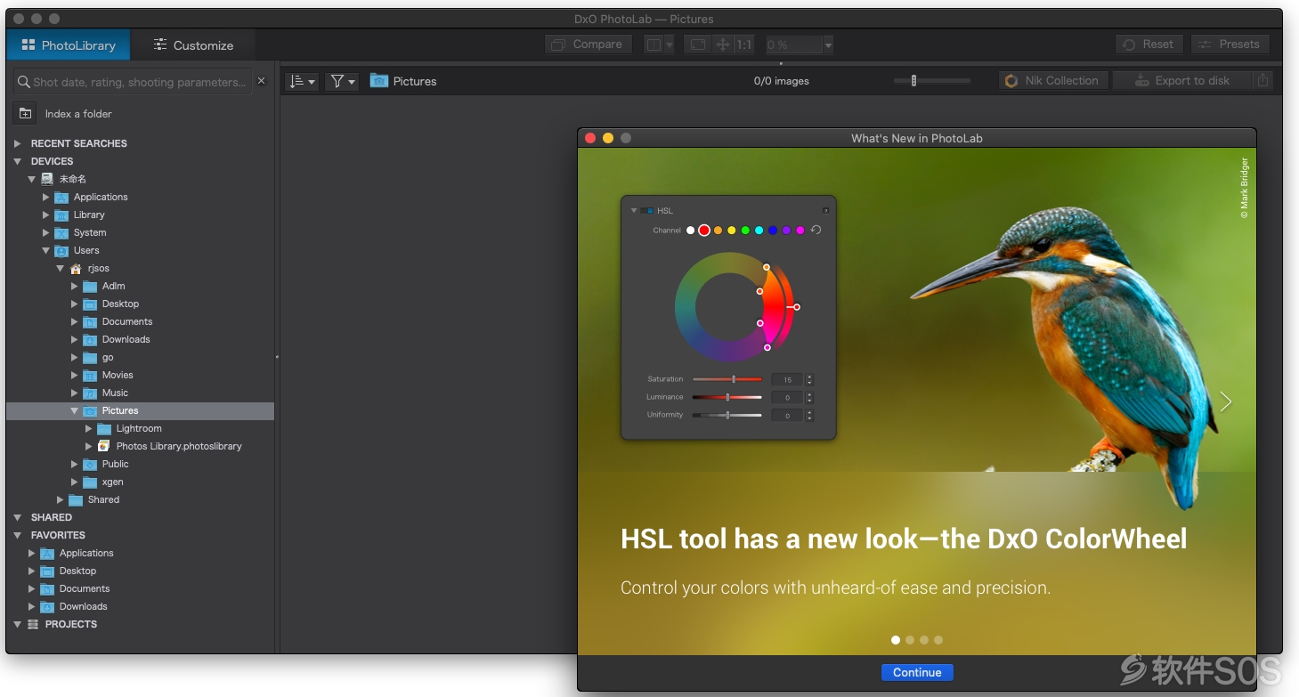
Task: Collapse the Users folder tree
Action: (46, 250)
